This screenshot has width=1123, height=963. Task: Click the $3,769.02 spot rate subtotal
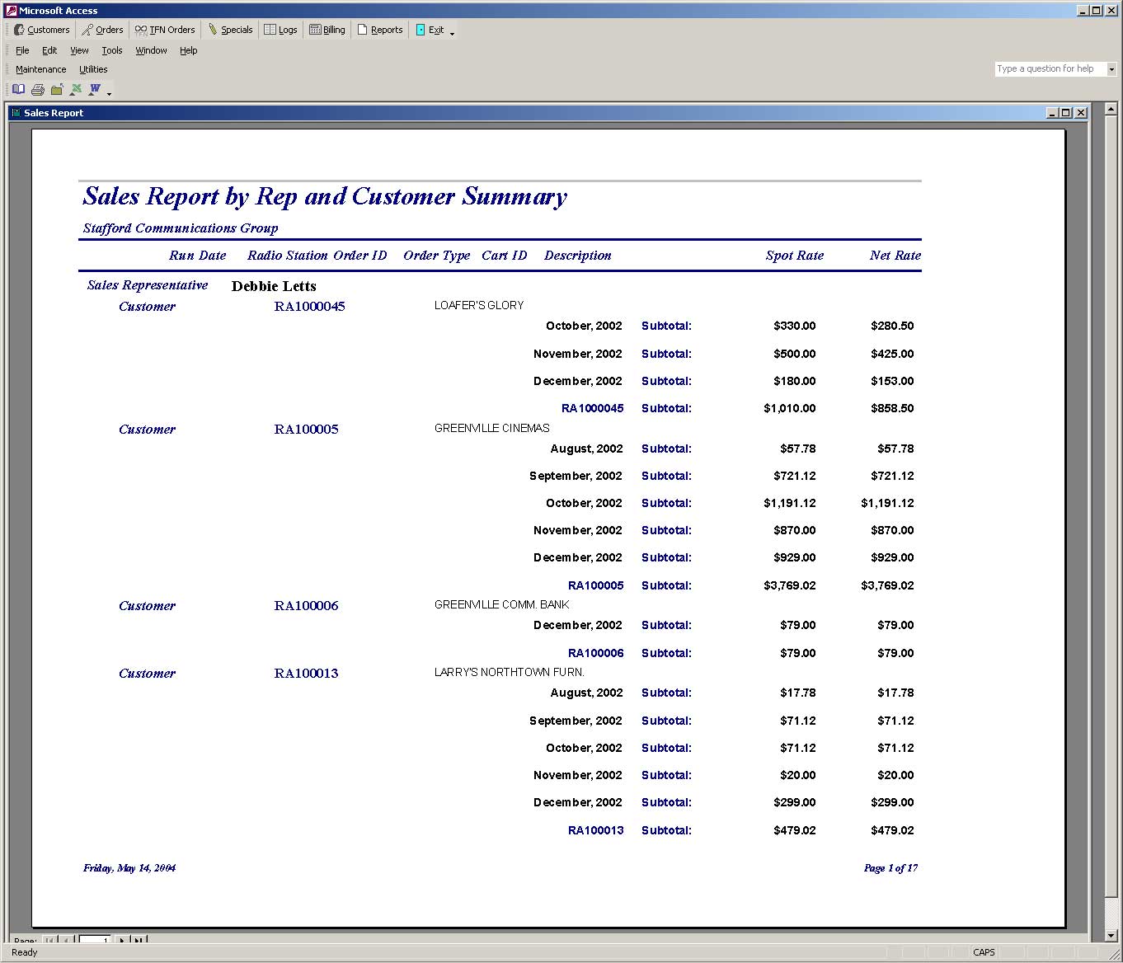click(789, 585)
